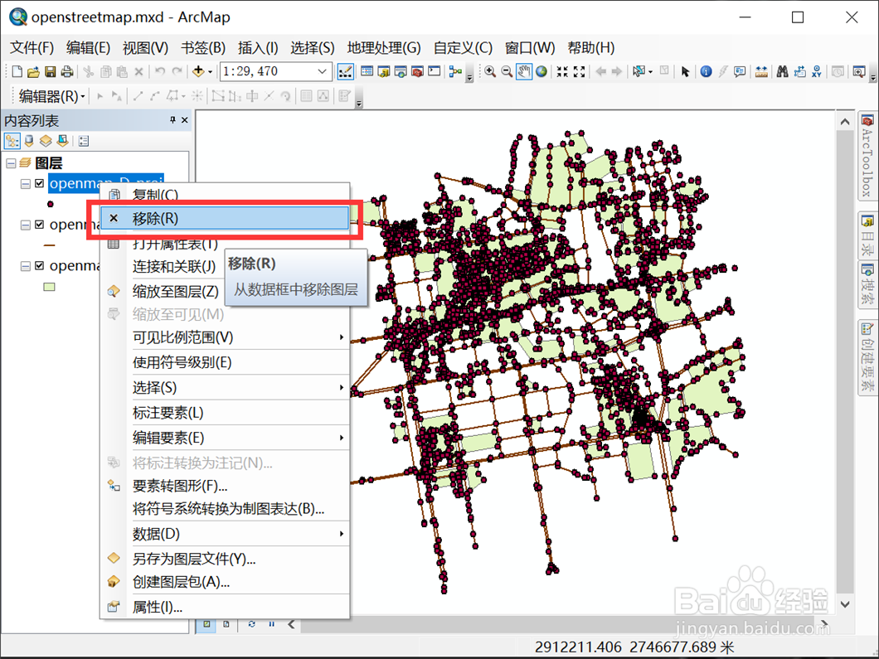
Task: Print the map
Action: (x=66, y=72)
